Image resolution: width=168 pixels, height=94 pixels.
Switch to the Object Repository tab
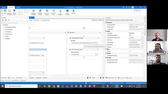tap(111, 78)
